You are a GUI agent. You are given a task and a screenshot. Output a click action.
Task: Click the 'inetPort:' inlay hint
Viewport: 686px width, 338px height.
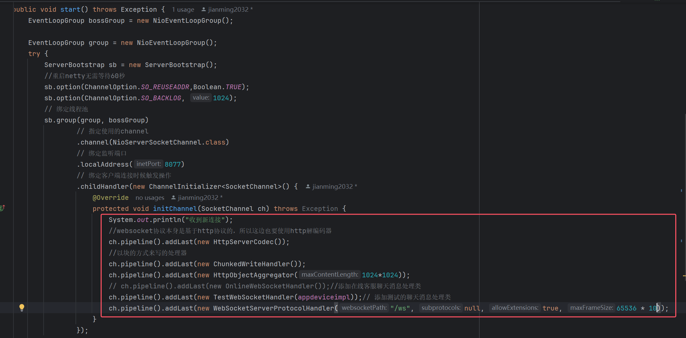[x=149, y=164]
